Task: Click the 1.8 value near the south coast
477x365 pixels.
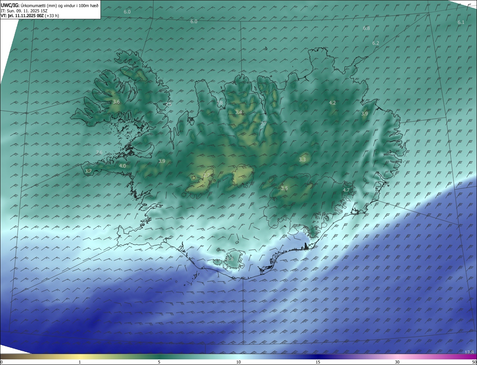Action: click(x=230, y=259)
